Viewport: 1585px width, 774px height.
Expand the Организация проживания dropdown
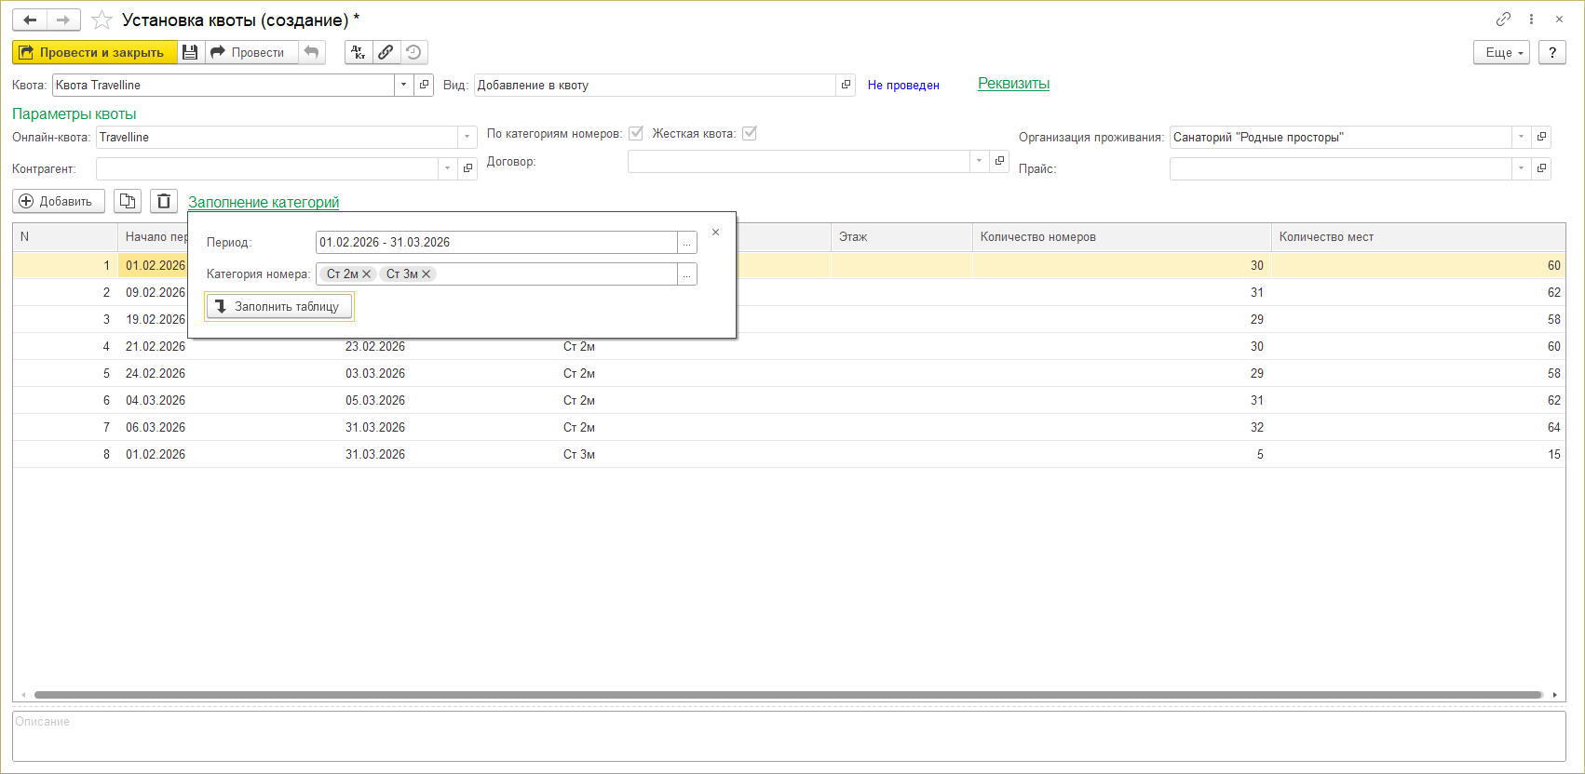click(x=1521, y=138)
